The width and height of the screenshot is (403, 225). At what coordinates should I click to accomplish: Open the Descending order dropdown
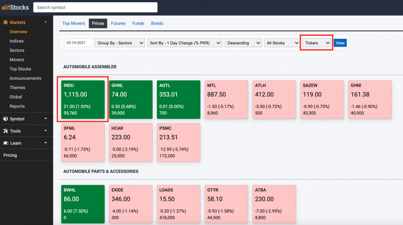pyautogui.click(x=243, y=43)
